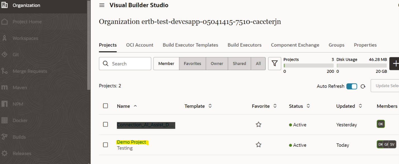Open Builds from the sidebar icon
The height and width of the screenshot is (164, 399).
4,137
